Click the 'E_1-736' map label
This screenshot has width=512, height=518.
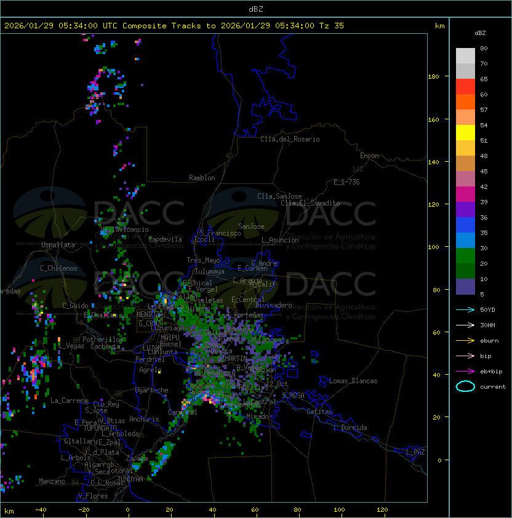tap(346, 182)
